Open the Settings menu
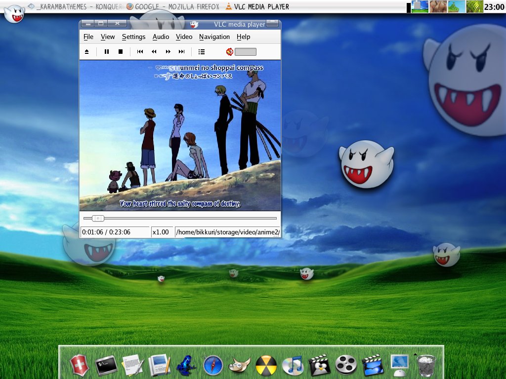506x379 pixels. click(x=133, y=37)
